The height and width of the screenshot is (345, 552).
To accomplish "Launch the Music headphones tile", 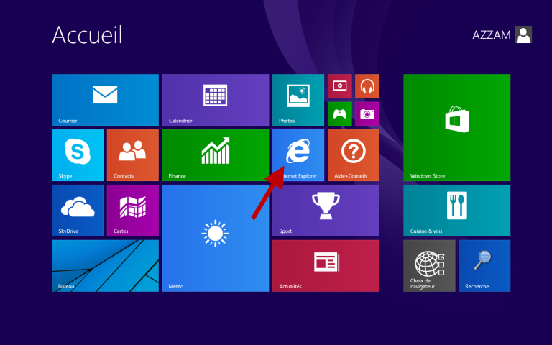I will (367, 86).
